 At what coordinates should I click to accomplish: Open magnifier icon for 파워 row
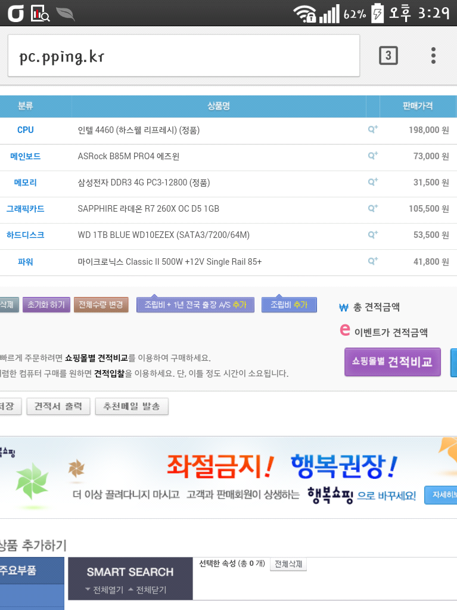[x=372, y=261]
